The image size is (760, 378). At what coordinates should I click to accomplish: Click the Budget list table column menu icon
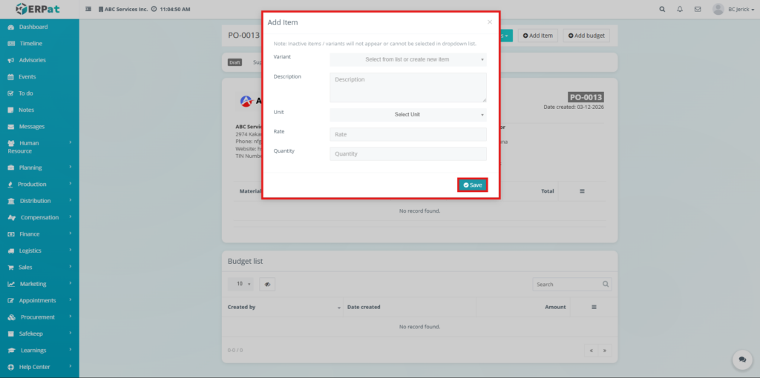point(593,307)
